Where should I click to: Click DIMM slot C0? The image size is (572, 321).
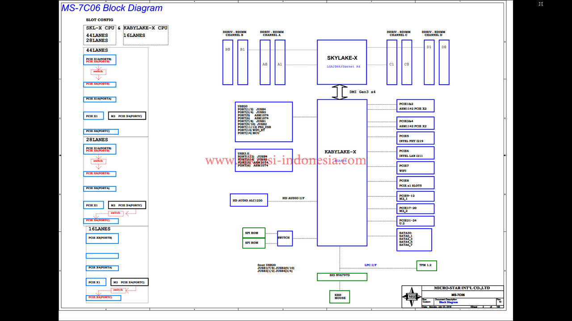[x=407, y=62]
